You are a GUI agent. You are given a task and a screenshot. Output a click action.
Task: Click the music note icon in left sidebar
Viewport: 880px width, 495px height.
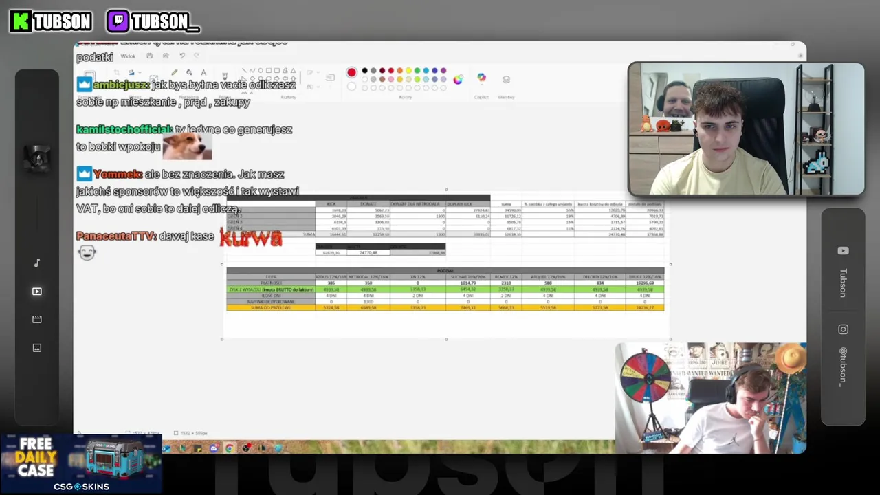(37, 263)
